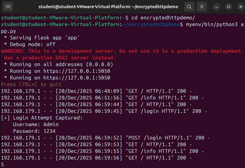Click the POST /login log entry
The height and width of the screenshot is (168, 245).
click(x=105, y=138)
